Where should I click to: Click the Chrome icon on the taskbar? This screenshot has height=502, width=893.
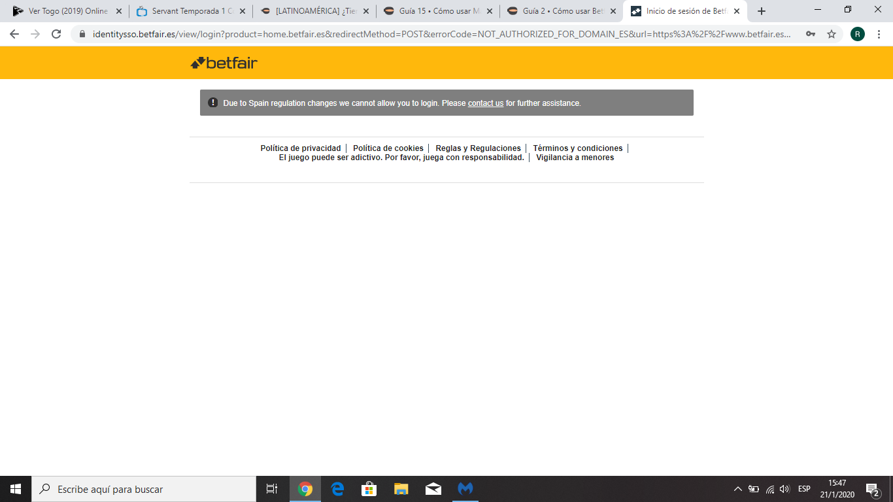[x=305, y=489]
